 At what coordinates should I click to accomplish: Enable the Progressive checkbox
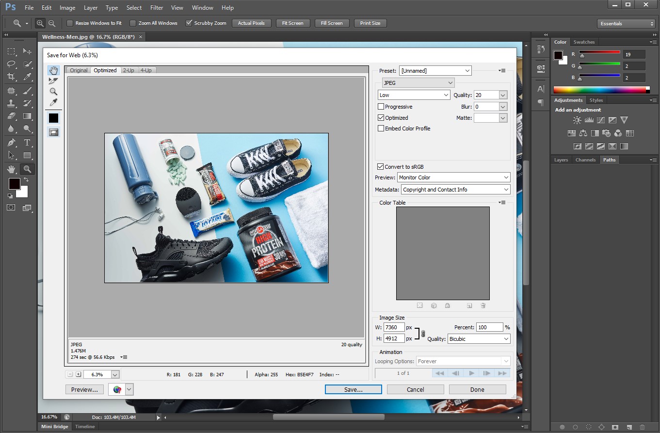(381, 106)
